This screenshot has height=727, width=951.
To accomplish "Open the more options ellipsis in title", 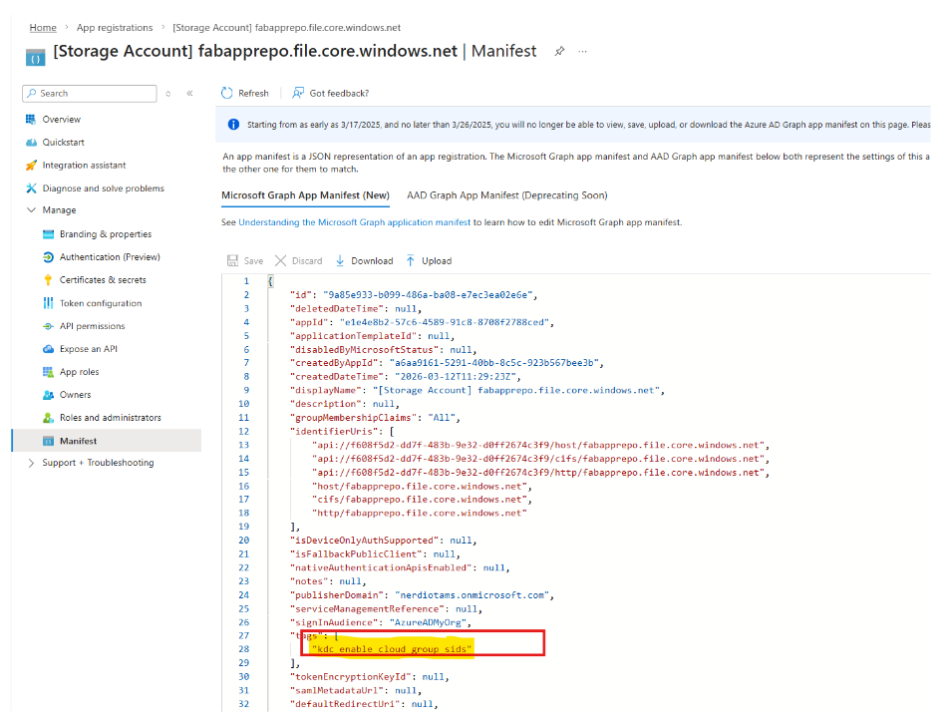I will pyautogui.click(x=583, y=51).
